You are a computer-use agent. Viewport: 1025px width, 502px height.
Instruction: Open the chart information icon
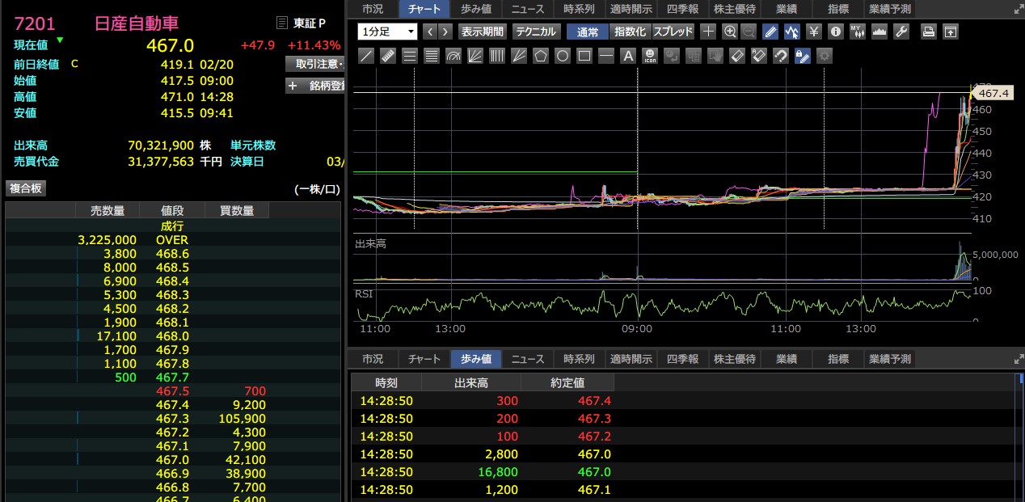click(836, 32)
